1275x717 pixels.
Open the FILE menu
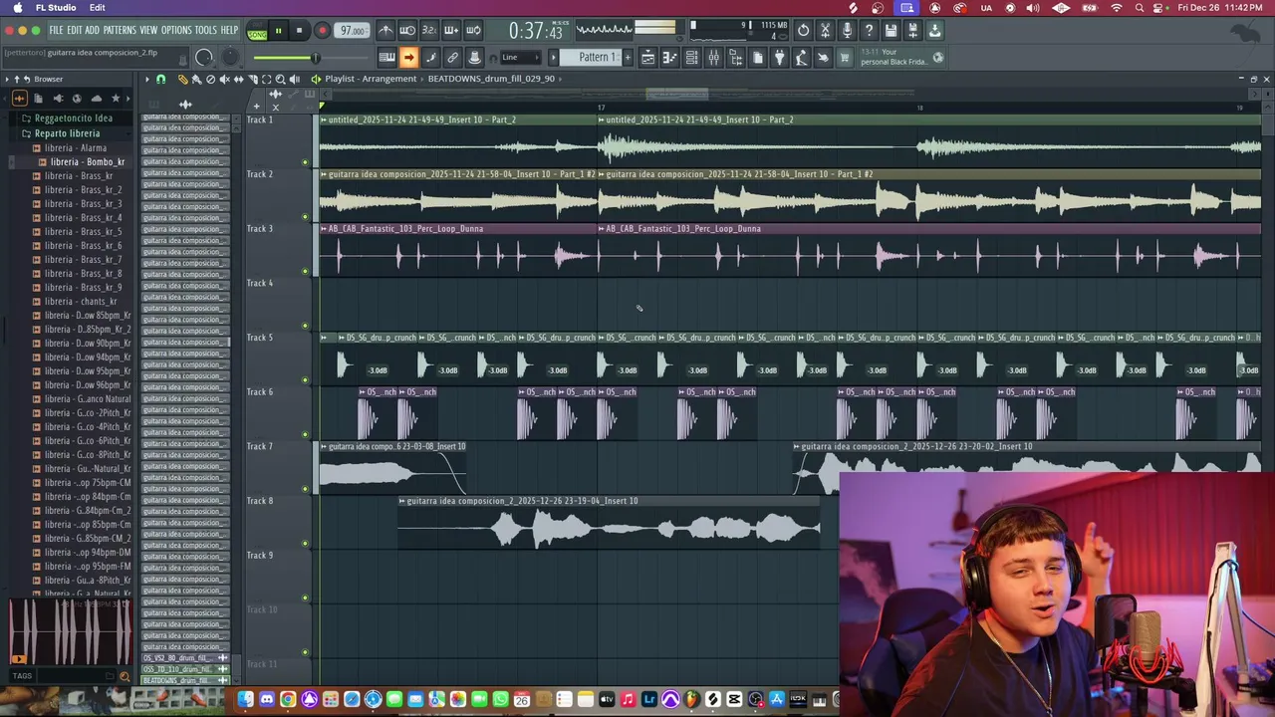tap(56, 31)
